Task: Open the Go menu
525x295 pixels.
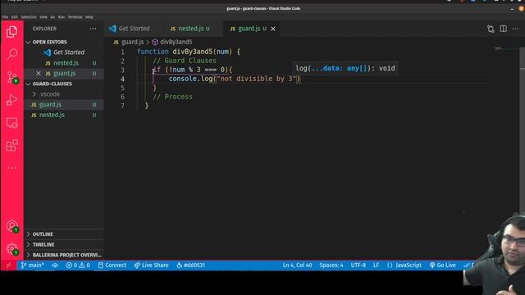Action: 52,17
